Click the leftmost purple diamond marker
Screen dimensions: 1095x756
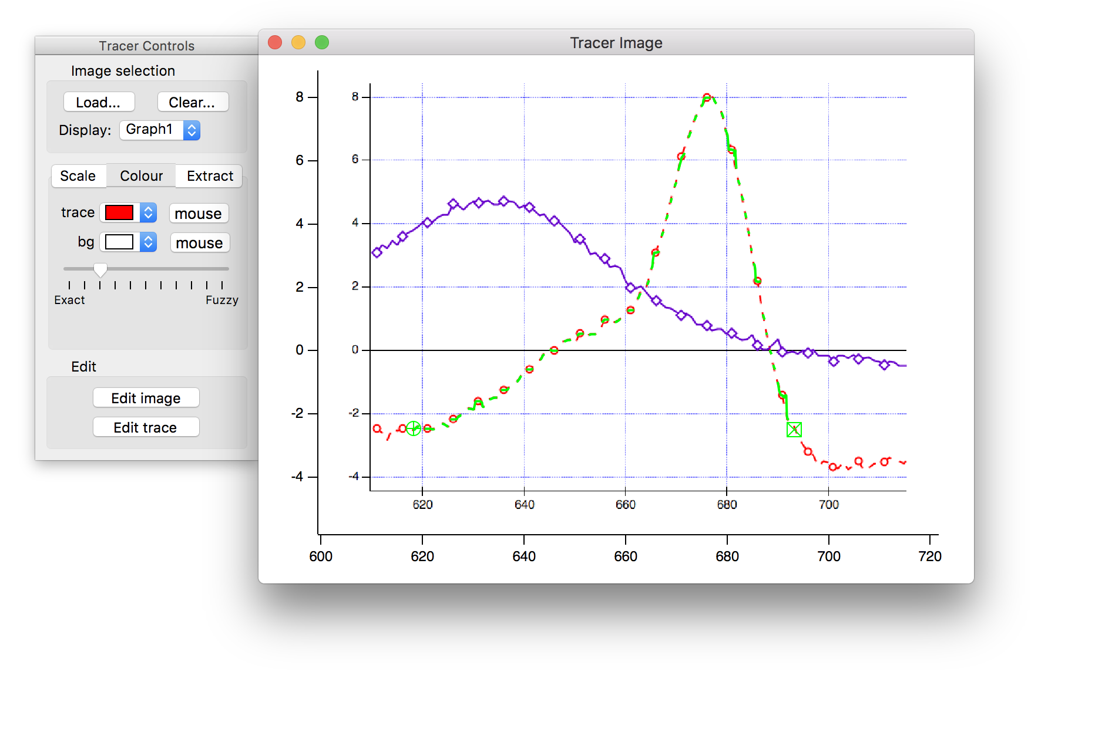click(377, 252)
